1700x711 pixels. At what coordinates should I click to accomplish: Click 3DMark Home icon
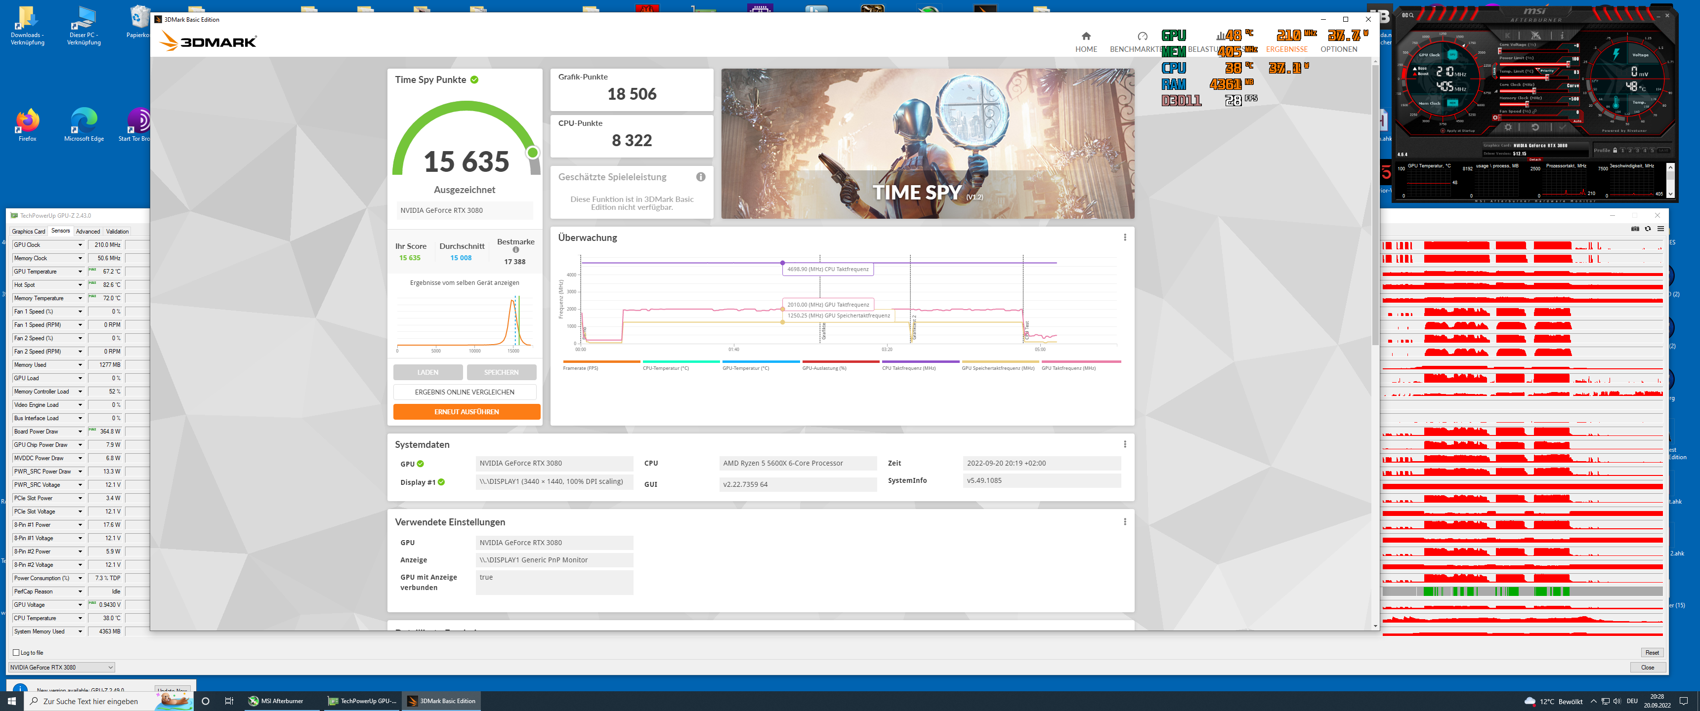pyautogui.click(x=1086, y=36)
